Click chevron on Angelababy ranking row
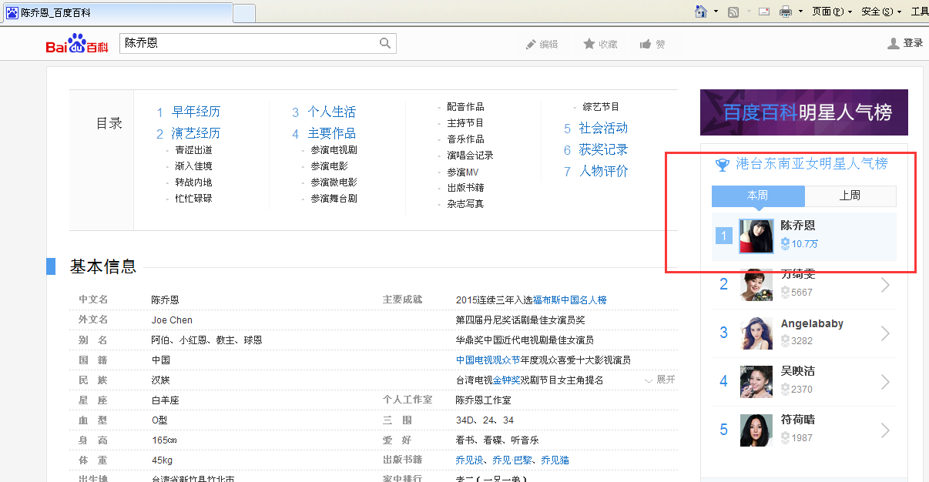 click(885, 333)
